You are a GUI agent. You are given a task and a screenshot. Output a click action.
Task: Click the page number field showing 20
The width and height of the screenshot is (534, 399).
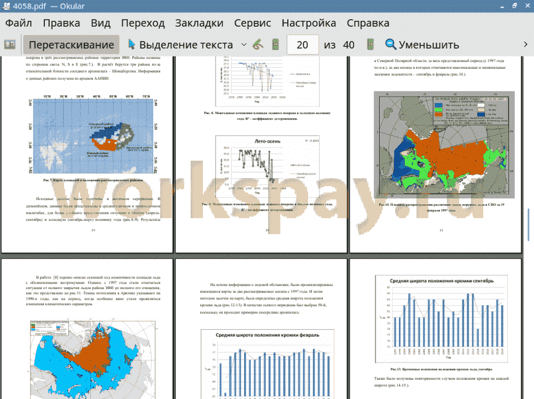pyautogui.click(x=302, y=45)
